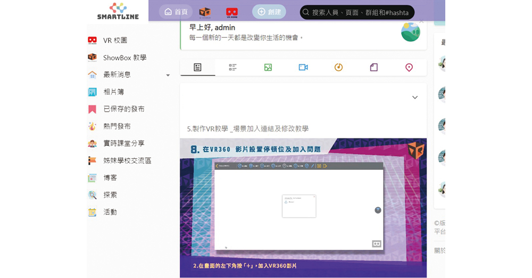Viewport: 532px width, 278px height.
Task: Open 最新消息 in sidebar
Action: (x=117, y=75)
